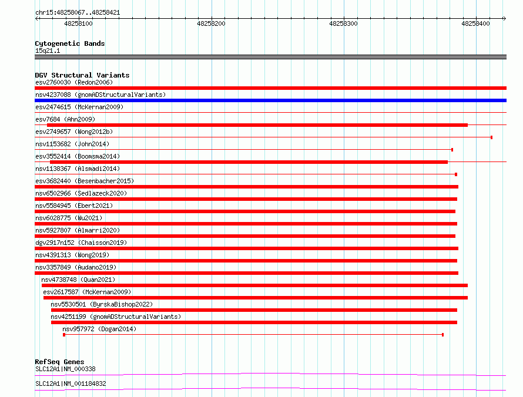Click the nsv6502966 (Sedlazeck2020) label

click(81, 193)
